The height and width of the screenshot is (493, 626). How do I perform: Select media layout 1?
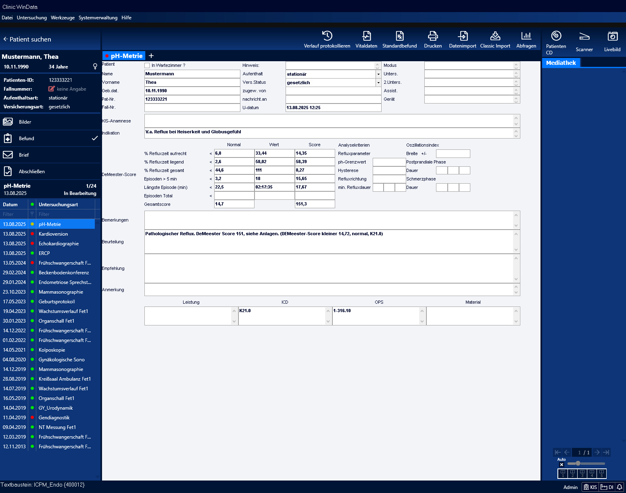coord(563,473)
